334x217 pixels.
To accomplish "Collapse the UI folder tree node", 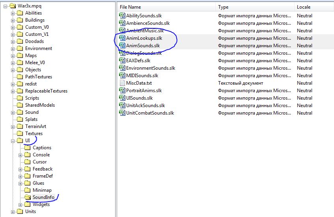I will coord(13,141).
